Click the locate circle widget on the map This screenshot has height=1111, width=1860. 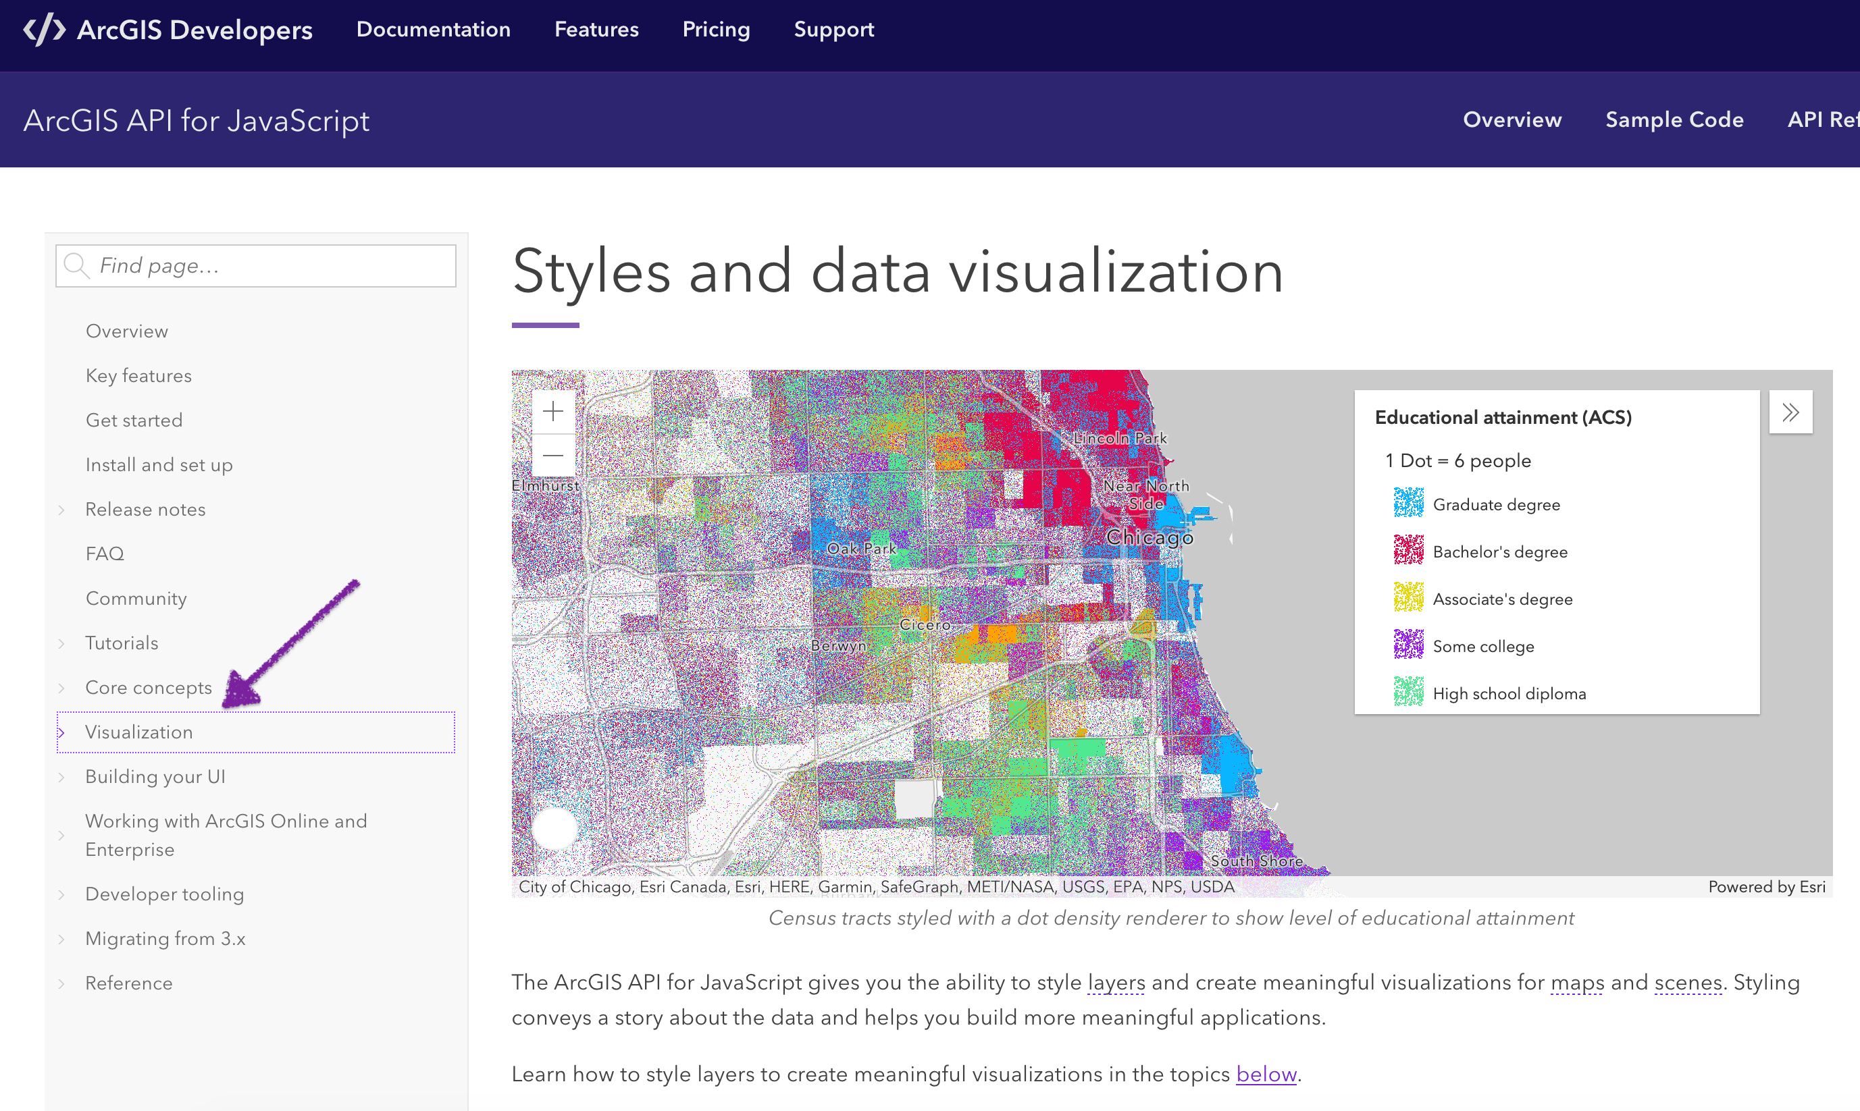point(554,828)
